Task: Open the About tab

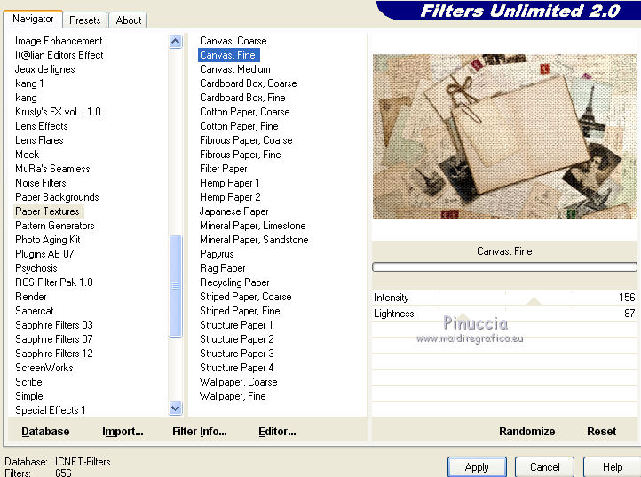Action: 129,20
